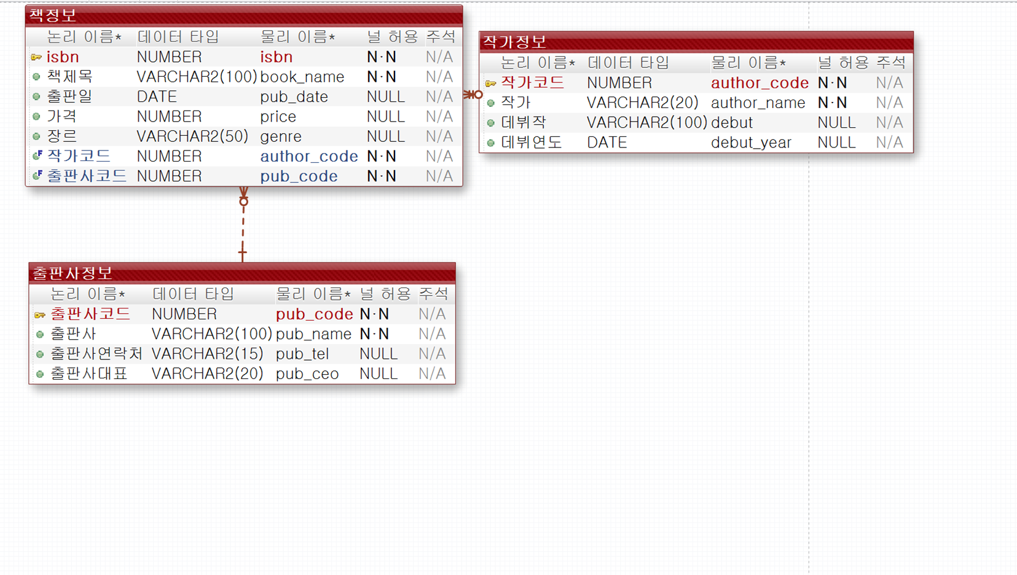The width and height of the screenshot is (1017, 575).
Task: Select the 출판사대표 column name
Action: 89,374
